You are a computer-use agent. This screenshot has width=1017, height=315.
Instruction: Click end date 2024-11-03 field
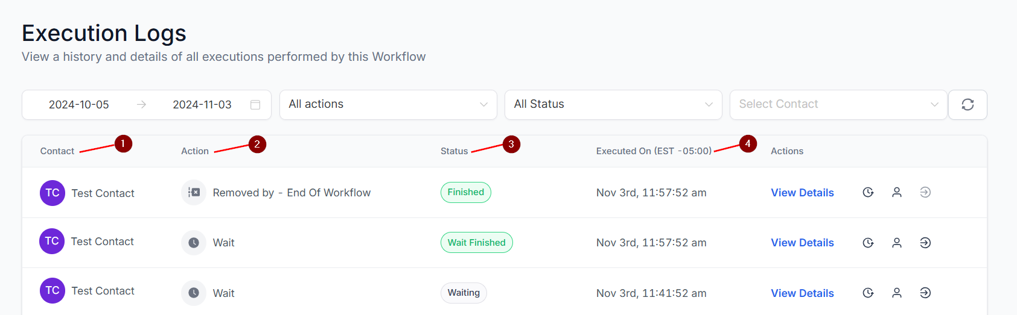202,105
